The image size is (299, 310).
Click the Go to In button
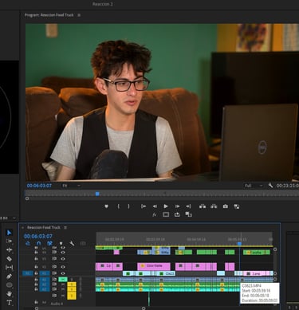tap(144, 206)
